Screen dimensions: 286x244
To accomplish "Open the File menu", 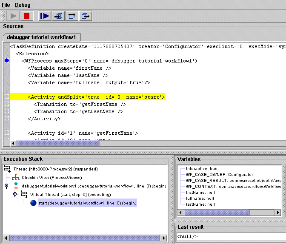I will (x=6, y=5).
